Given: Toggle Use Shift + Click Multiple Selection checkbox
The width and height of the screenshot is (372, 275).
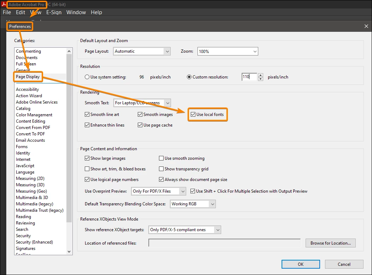Looking at the screenshot, I should tap(193, 191).
